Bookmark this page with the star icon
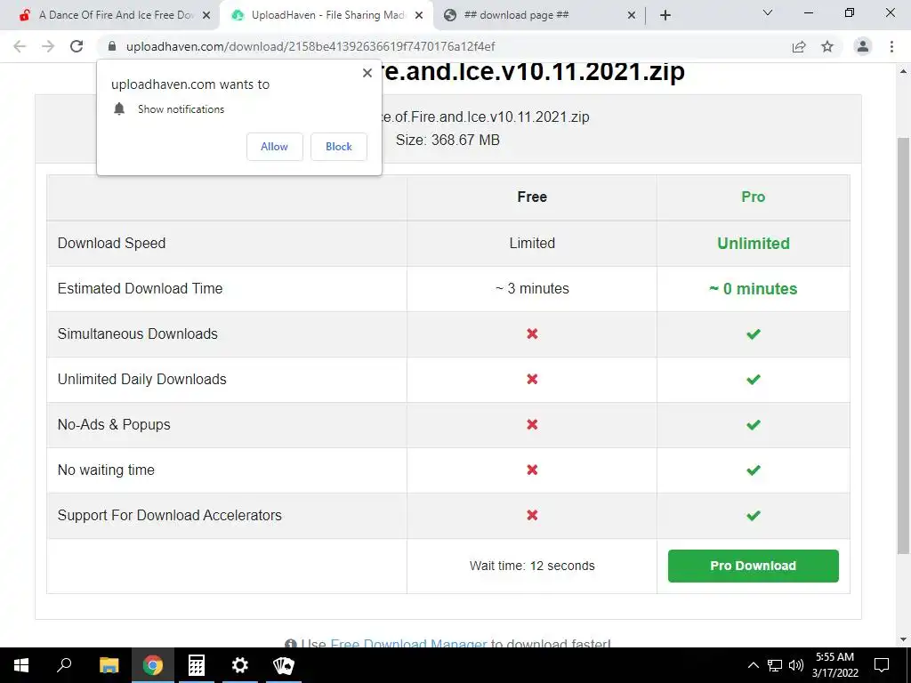This screenshot has width=911, height=683. pyautogui.click(x=827, y=46)
